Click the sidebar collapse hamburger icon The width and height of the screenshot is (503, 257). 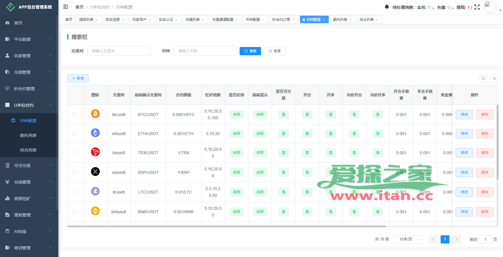point(66,7)
